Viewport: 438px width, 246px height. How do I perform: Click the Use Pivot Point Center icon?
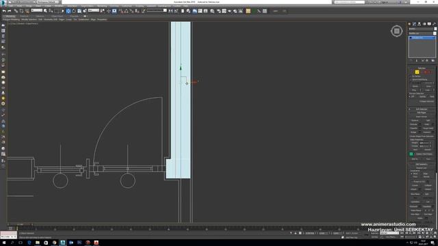[x=103, y=11]
